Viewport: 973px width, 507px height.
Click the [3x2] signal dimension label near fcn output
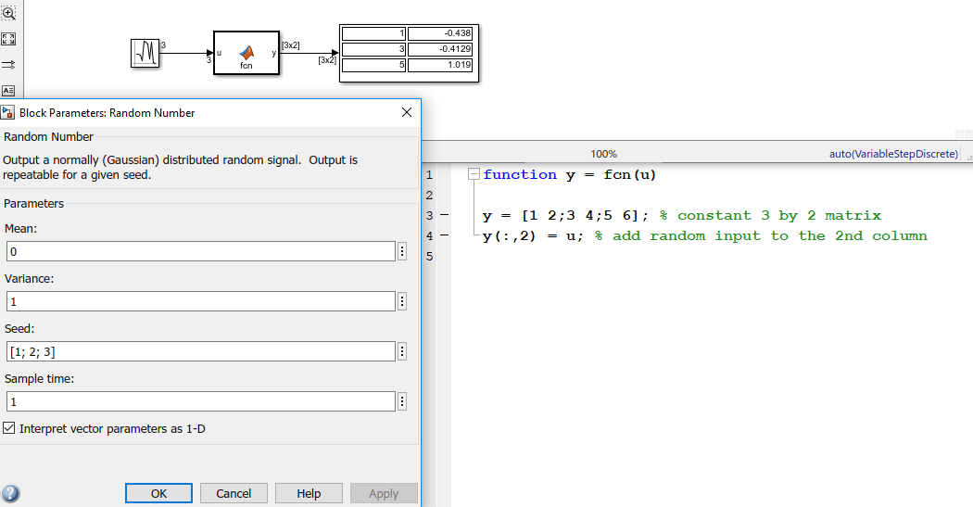[x=290, y=45]
